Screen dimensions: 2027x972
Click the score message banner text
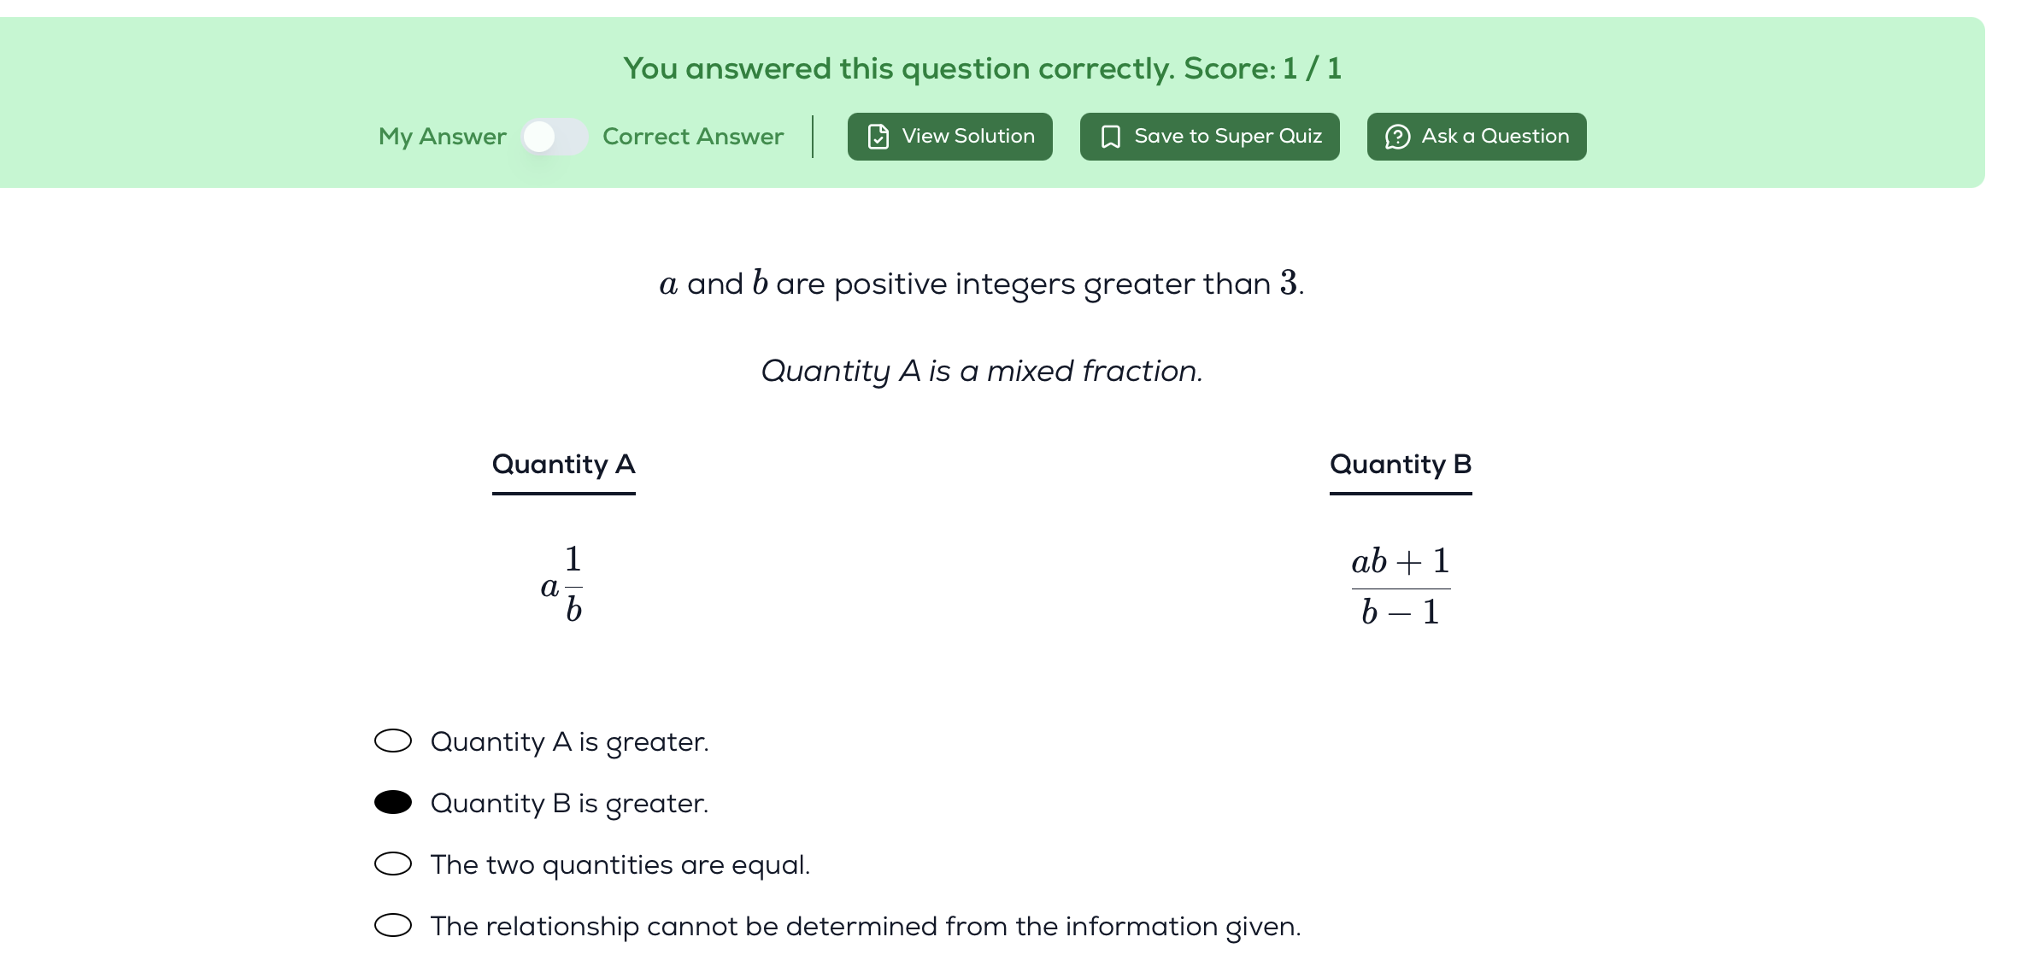pos(983,68)
